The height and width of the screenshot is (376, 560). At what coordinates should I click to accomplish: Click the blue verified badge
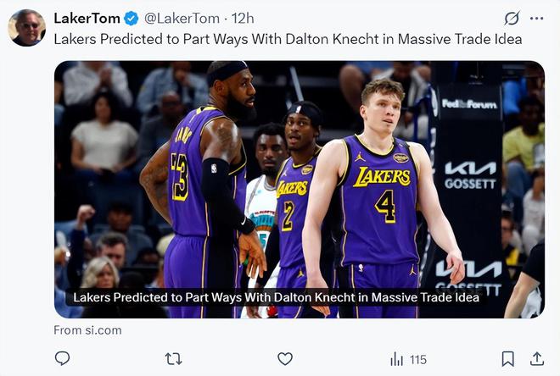point(132,18)
